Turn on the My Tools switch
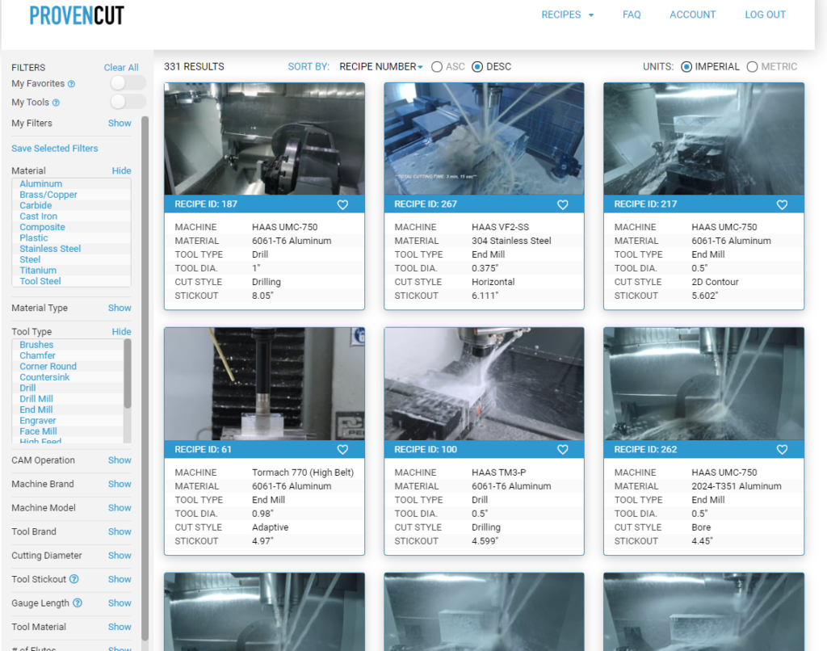827x651 pixels. pos(127,102)
